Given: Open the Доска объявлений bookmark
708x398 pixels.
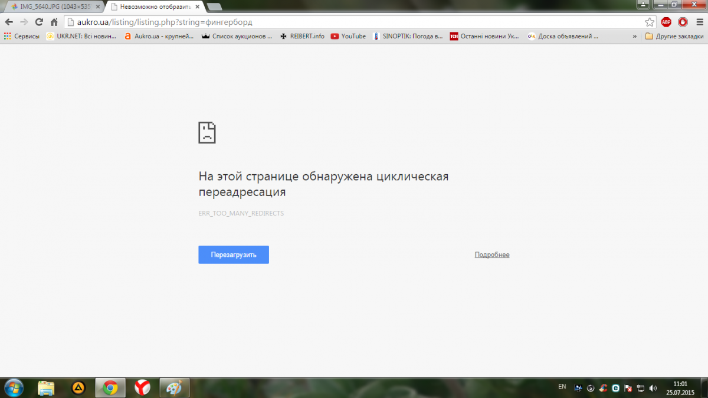Looking at the screenshot, I should tap(563, 36).
